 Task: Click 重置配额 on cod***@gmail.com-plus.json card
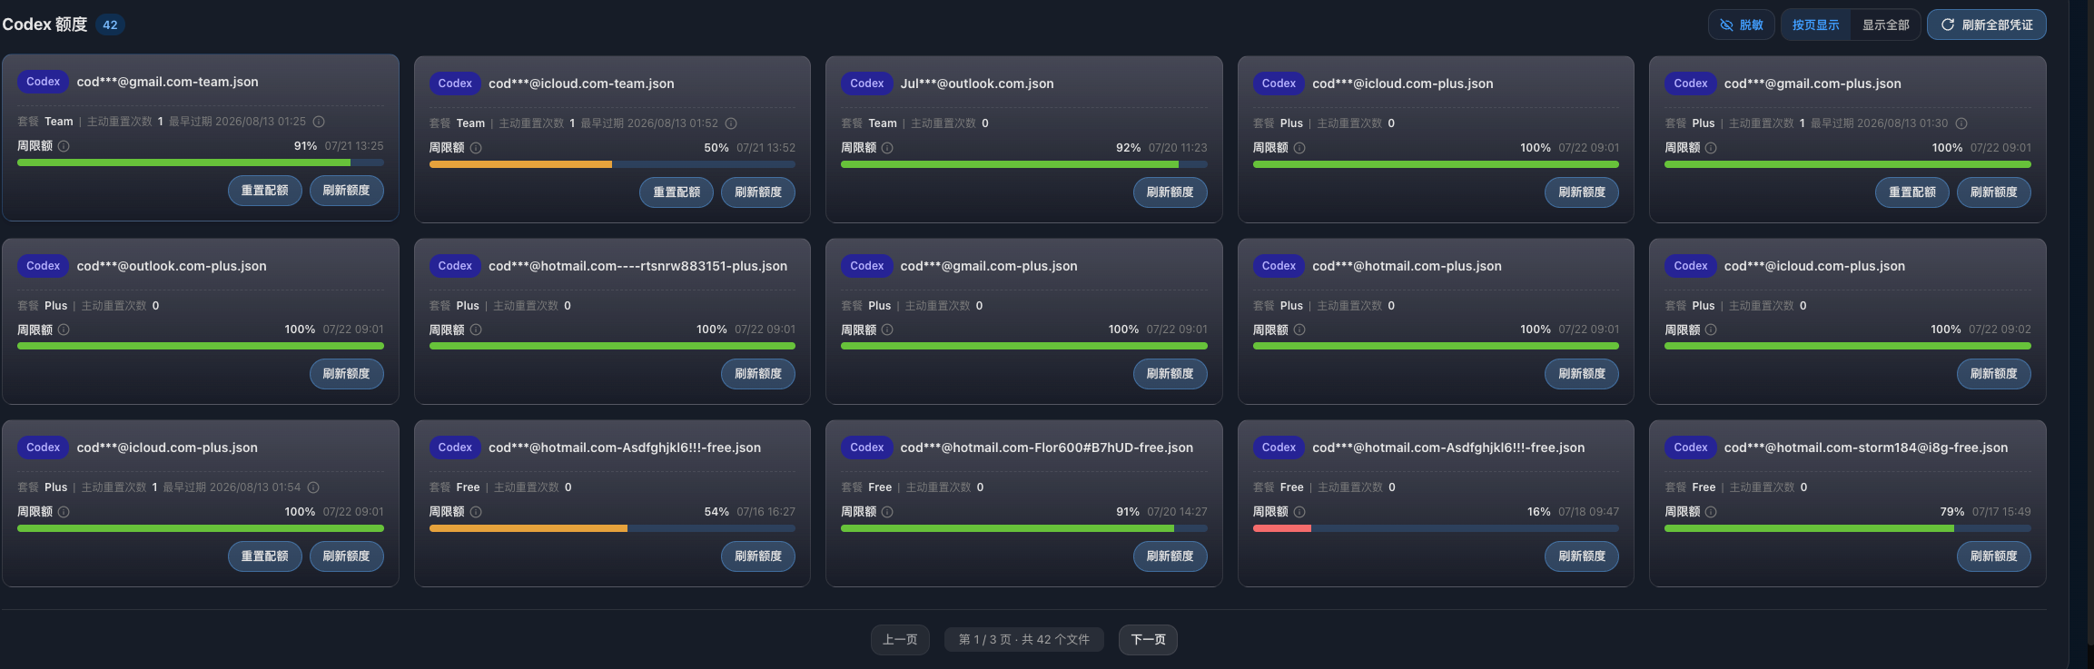point(1911,192)
